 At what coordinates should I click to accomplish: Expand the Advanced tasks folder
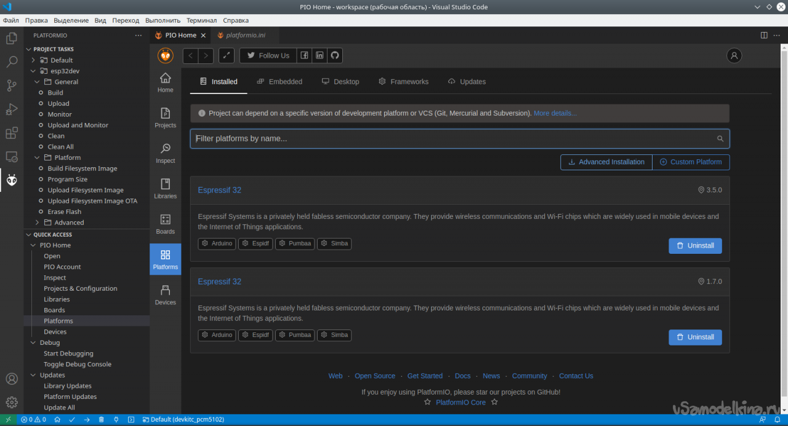37,223
